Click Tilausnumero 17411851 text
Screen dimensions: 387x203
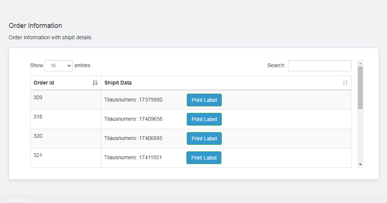pos(133,157)
